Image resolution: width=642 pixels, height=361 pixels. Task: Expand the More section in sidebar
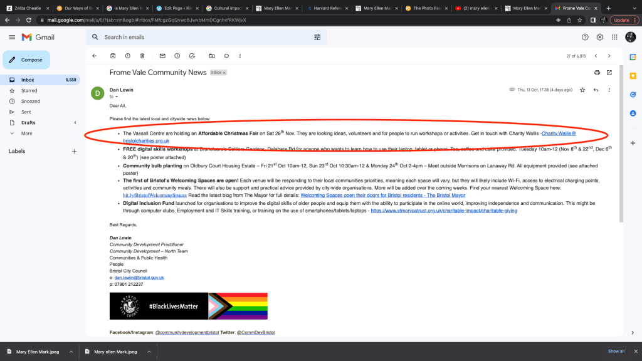tap(26, 133)
